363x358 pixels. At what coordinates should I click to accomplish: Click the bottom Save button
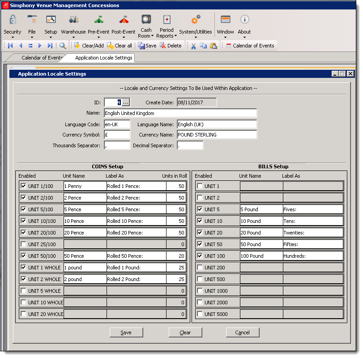[126, 332]
